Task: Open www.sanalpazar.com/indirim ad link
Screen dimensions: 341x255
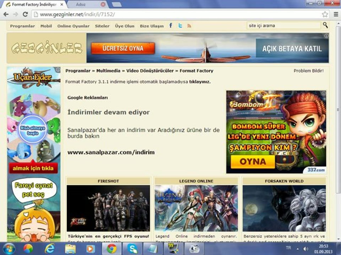Action: point(111,152)
